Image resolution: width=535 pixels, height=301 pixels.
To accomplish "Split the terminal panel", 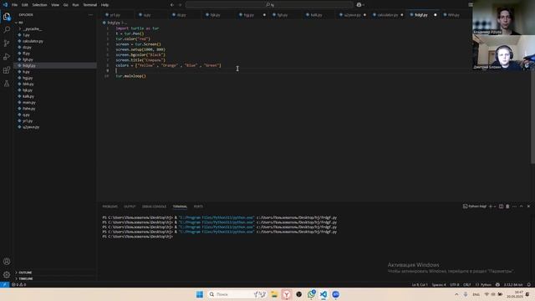I will click(501, 207).
